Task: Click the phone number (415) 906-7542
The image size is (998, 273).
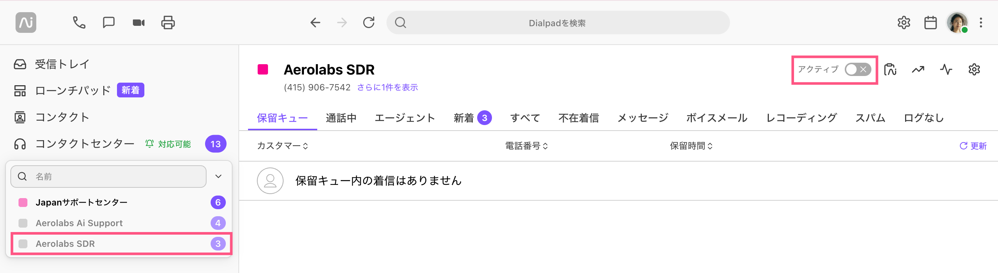Action: pyautogui.click(x=317, y=87)
